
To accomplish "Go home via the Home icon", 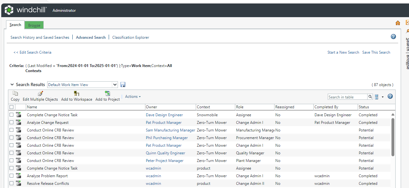I will [398, 23].
